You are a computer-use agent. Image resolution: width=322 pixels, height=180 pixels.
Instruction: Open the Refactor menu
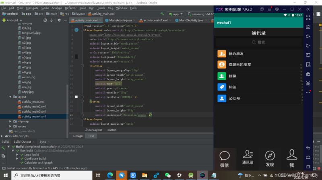click(71, 8)
